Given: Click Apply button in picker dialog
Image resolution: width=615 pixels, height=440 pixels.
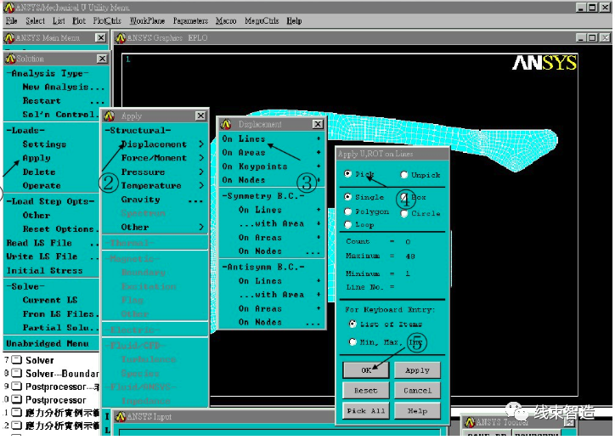Looking at the screenshot, I should coord(417,369).
